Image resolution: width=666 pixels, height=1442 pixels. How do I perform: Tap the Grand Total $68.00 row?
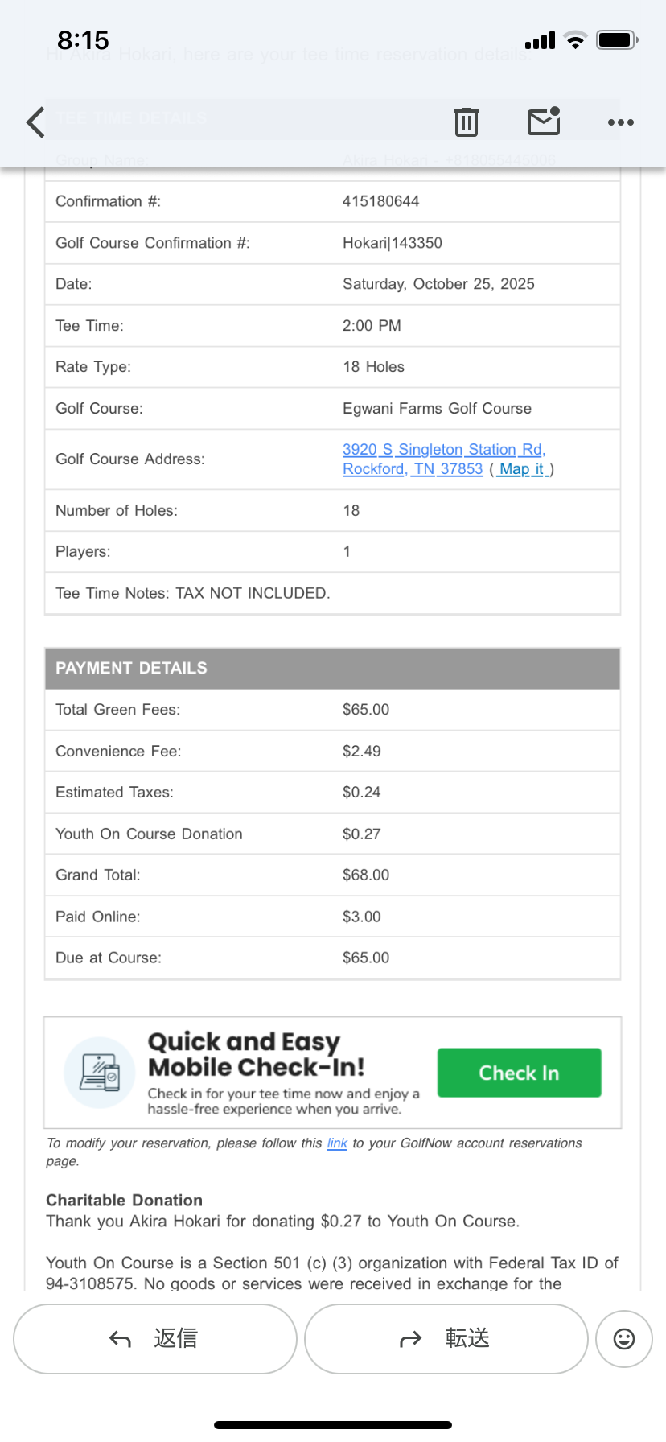click(332, 875)
